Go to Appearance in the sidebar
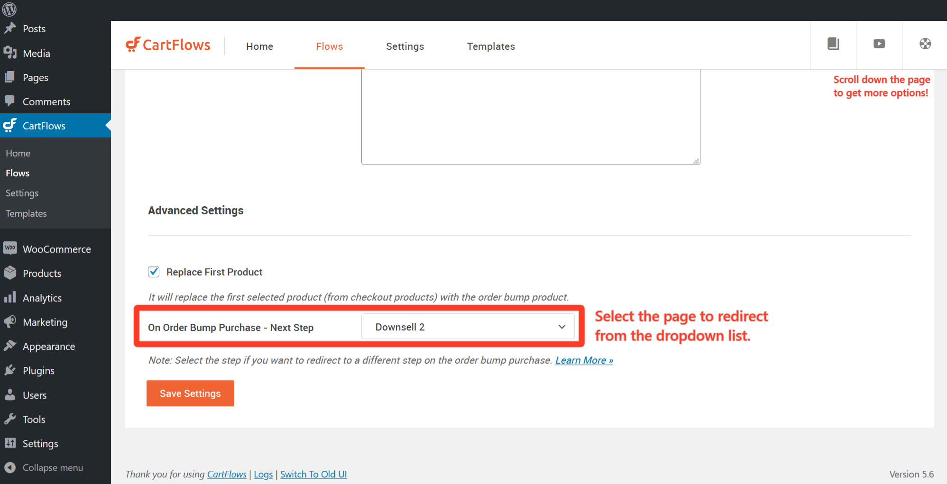947x484 pixels. 48,347
